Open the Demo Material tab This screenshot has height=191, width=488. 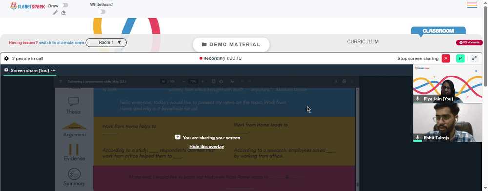click(231, 44)
